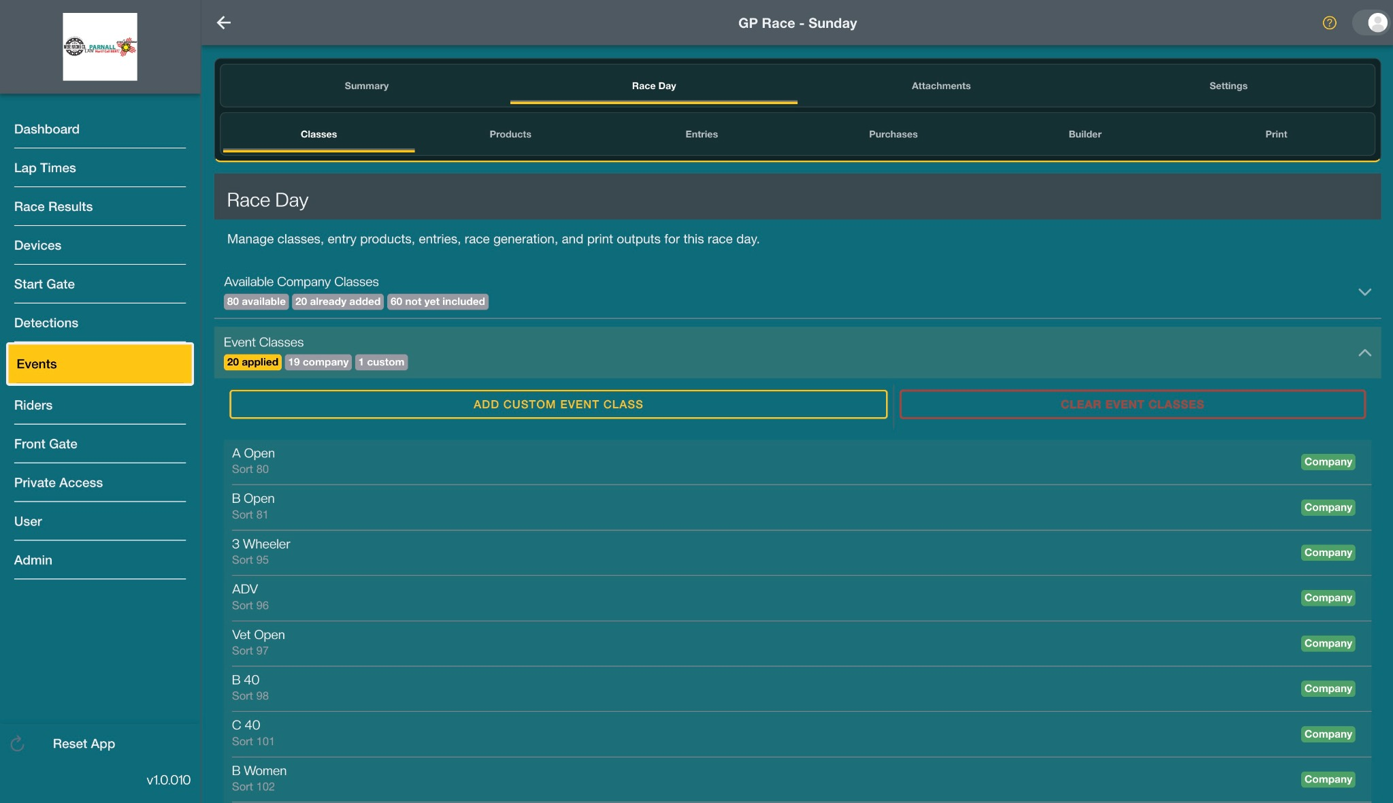Open Race Results in sidebar
Screen dimensions: 1393x803
pos(100,207)
